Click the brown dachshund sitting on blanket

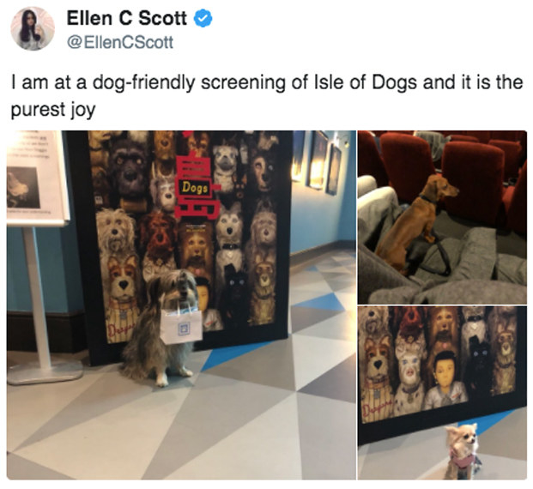pyautogui.click(x=415, y=222)
